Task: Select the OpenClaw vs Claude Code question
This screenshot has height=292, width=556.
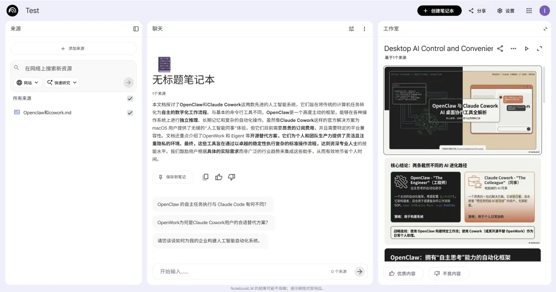Action: coord(213,204)
